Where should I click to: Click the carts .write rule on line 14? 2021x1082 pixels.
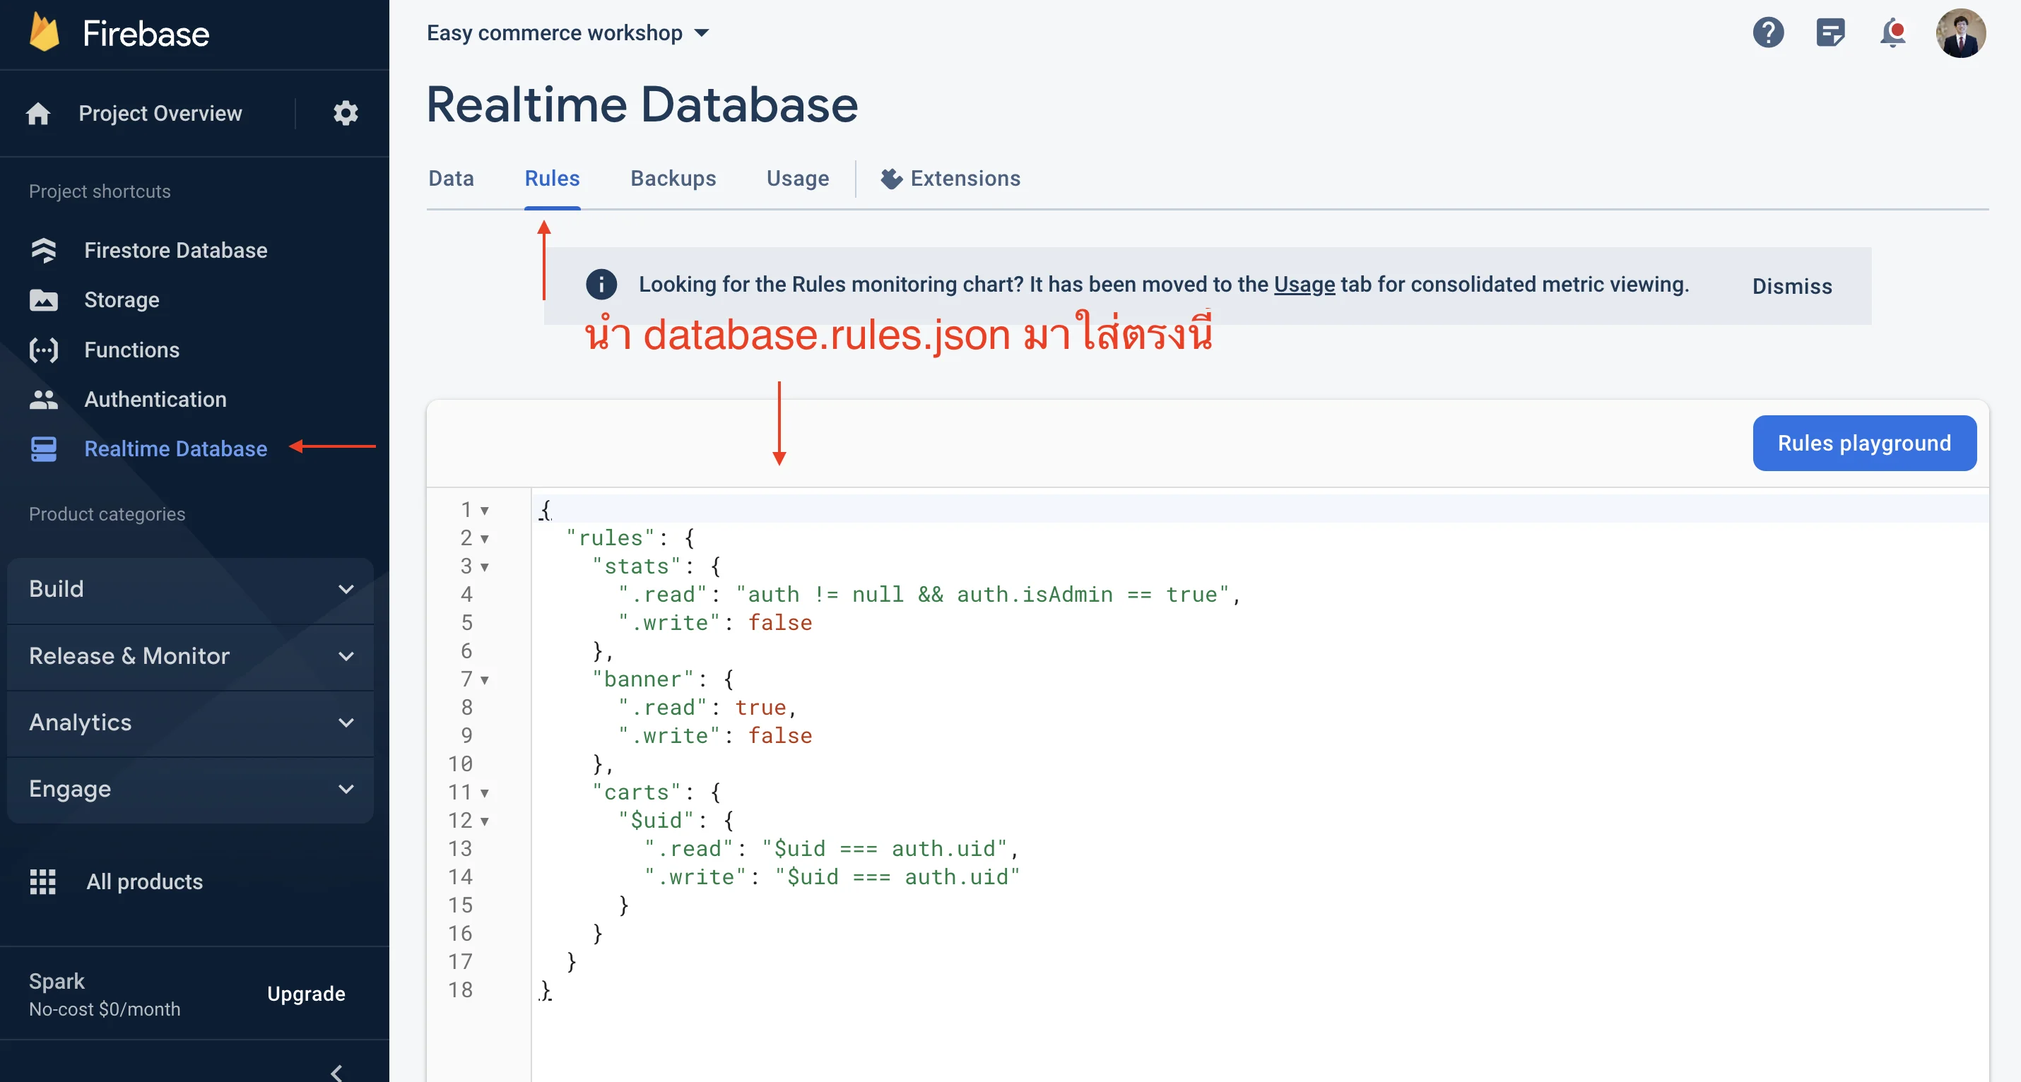point(832,876)
